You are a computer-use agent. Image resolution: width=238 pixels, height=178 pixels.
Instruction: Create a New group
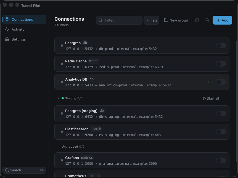coord(176,20)
